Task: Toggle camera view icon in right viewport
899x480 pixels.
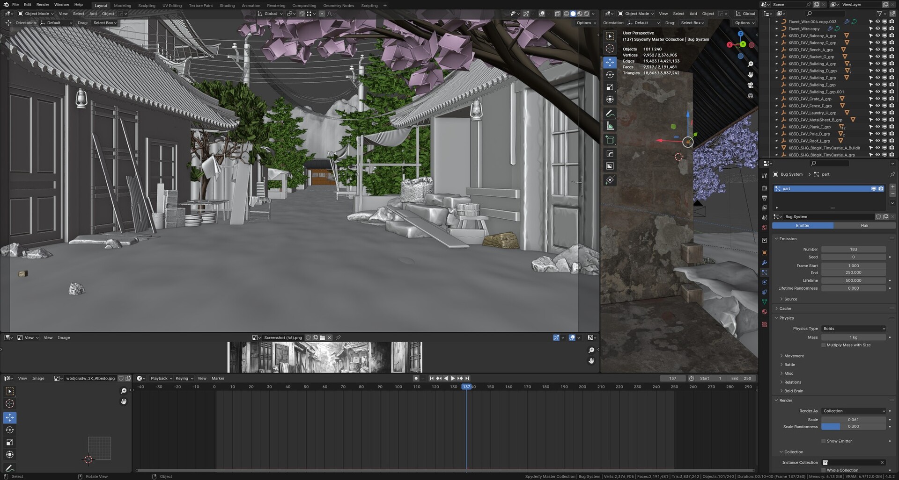Action: click(750, 86)
